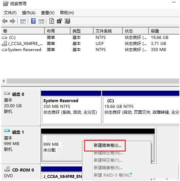Click the 350 MB capacity cell in list
The image size is (180, 181).
[158, 50]
